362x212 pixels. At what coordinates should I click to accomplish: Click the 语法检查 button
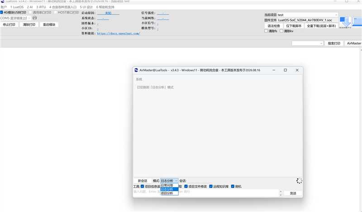pyautogui.click(x=274, y=26)
